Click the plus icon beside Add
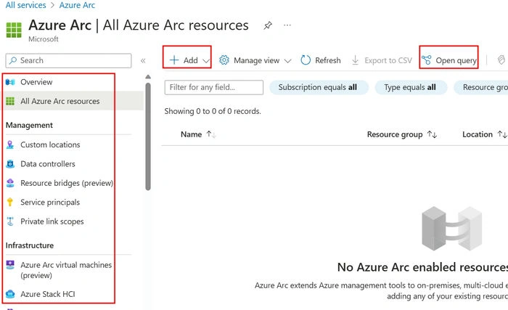The height and width of the screenshot is (310, 508). coord(174,60)
